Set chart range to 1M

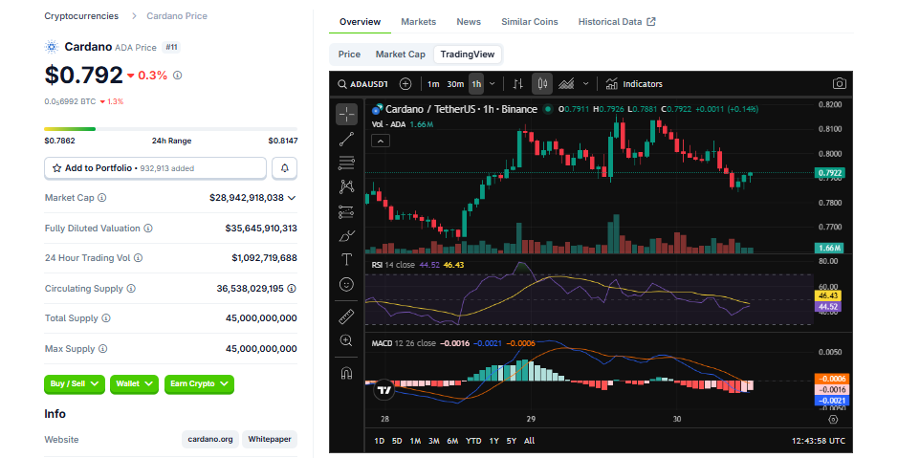[x=415, y=441]
